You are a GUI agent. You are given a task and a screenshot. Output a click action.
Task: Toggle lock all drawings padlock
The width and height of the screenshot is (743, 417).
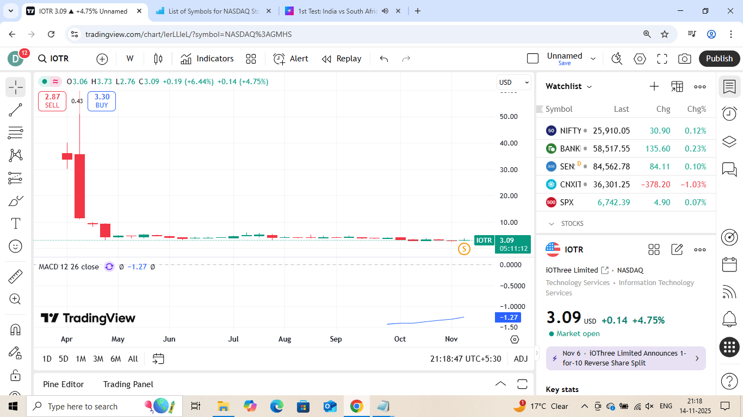tap(16, 375)
